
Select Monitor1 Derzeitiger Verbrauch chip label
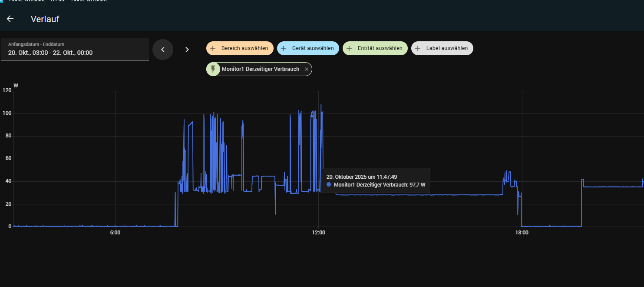point(261,69)
